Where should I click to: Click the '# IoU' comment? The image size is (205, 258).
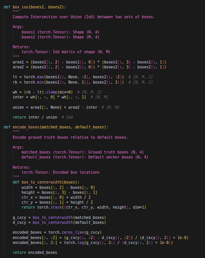tap(67, 117)
